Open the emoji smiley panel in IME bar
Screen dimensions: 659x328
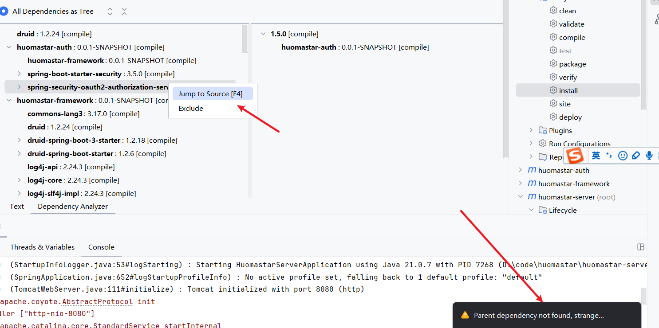623,156
